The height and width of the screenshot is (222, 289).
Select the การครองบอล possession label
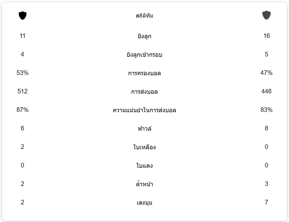click(144, 73)
